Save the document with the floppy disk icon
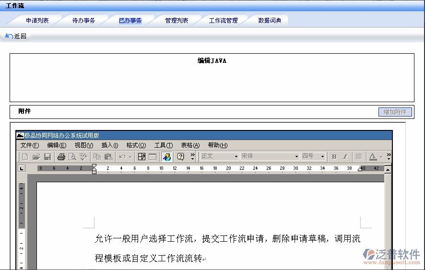Image resolution: width=425 pixels, height=270 pixels. tap(47, 156)
